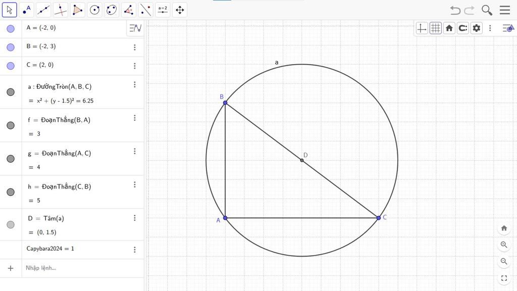Click the command input field

coord(76,268)
